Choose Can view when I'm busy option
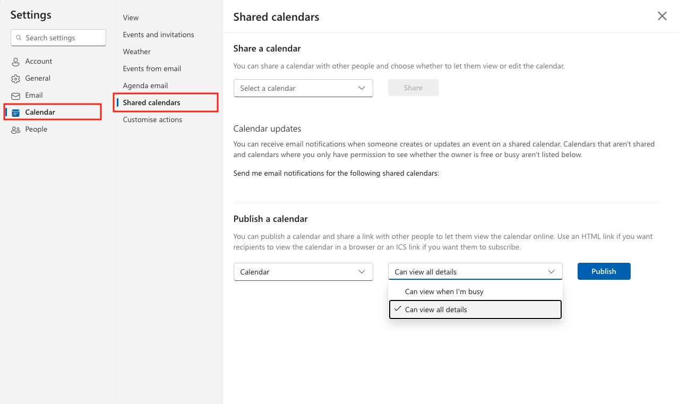This screenshot has height=404, width=679. coord(475,291)
